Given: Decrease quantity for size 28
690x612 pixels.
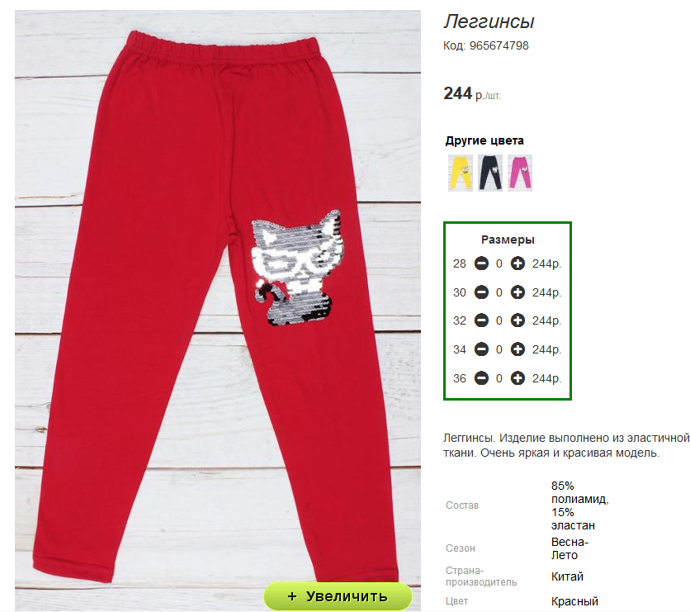Looking at the screenshot, I should pos(481,263).
